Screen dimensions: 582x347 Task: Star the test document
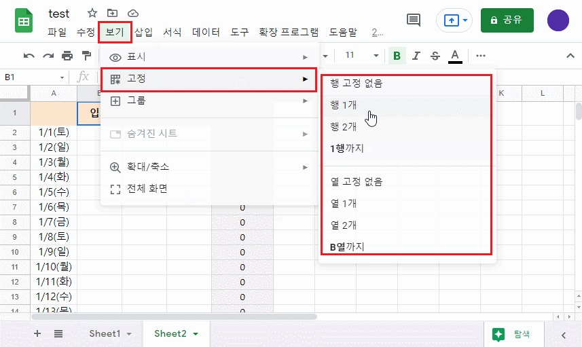pos(92,14)
